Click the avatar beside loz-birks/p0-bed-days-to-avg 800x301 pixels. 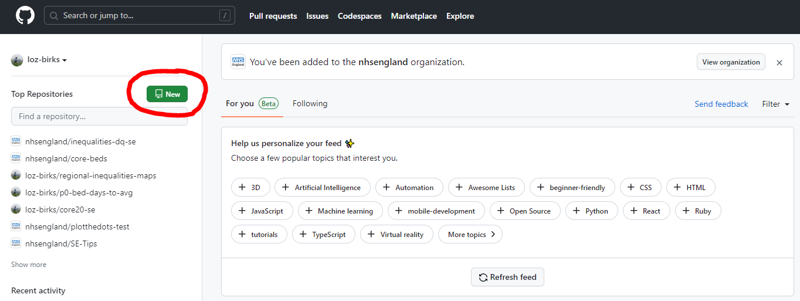click(16, 192)
